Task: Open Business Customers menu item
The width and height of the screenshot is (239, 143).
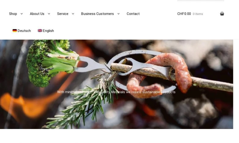Action: 97,14
